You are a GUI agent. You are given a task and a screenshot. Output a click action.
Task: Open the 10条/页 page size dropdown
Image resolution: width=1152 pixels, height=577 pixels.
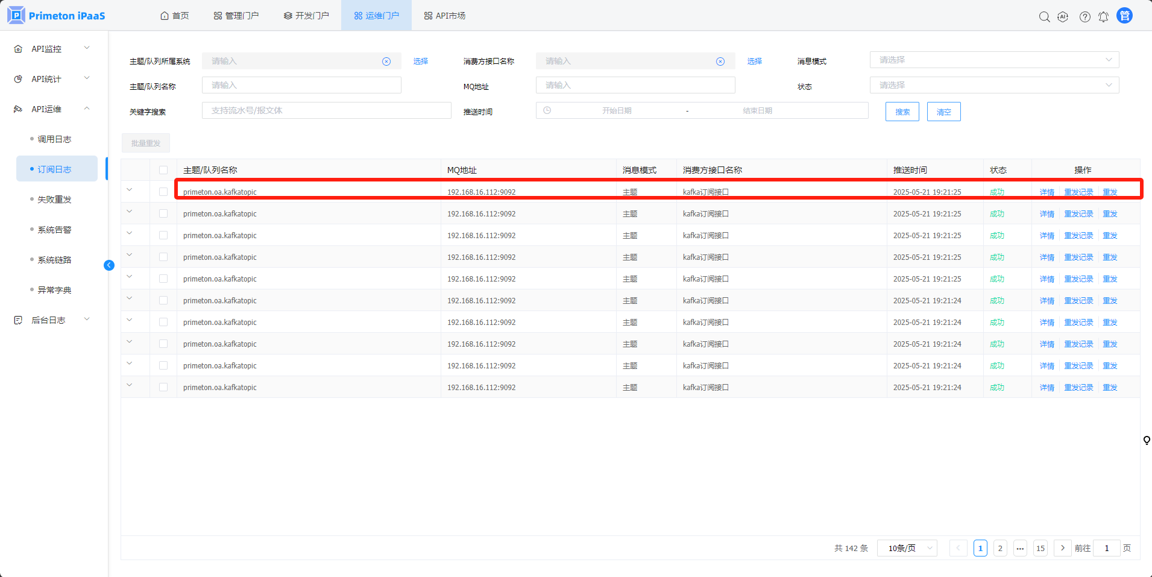(x=907, y=548)
